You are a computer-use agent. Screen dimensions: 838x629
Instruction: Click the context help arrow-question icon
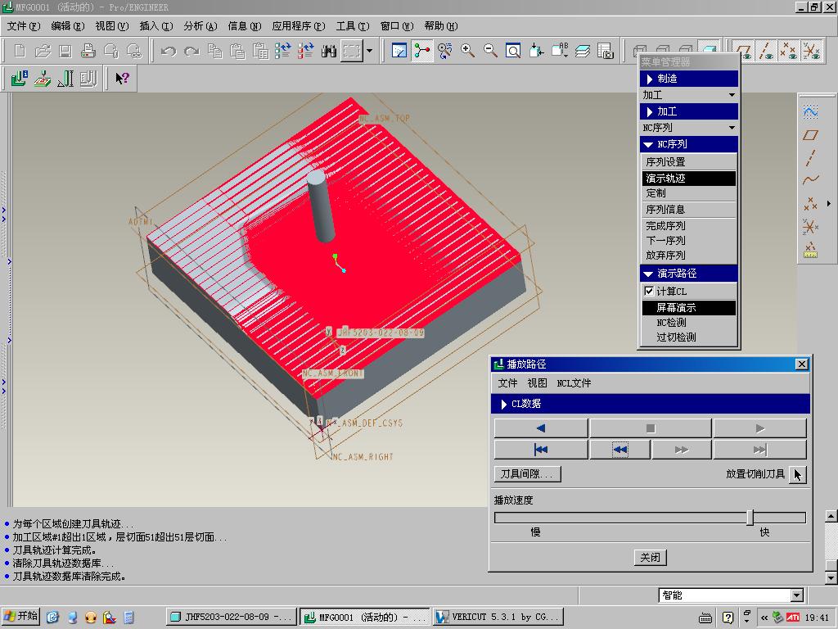pyautogui.click(x=122, y=79)
